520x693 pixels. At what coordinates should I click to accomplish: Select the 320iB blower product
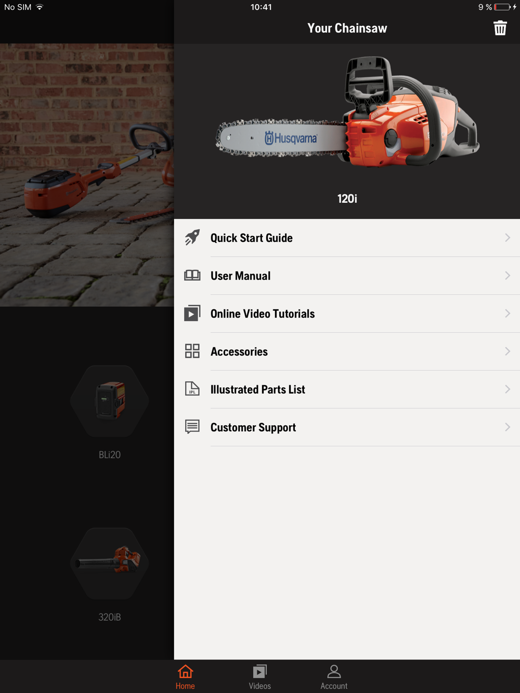[110, 574]
